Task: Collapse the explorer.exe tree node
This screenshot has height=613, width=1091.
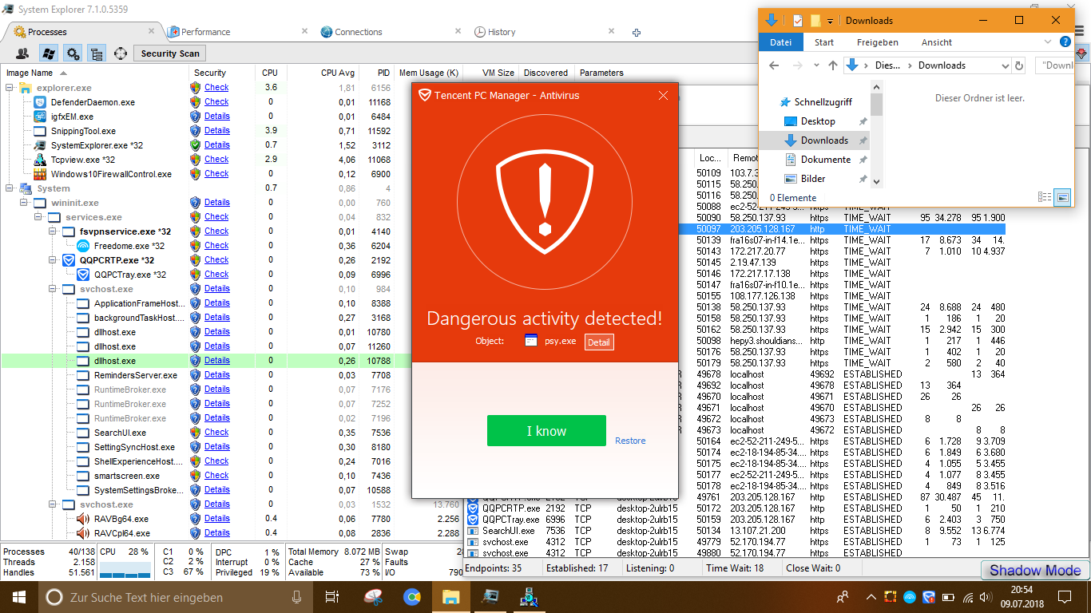Action: tap(10, 88)
